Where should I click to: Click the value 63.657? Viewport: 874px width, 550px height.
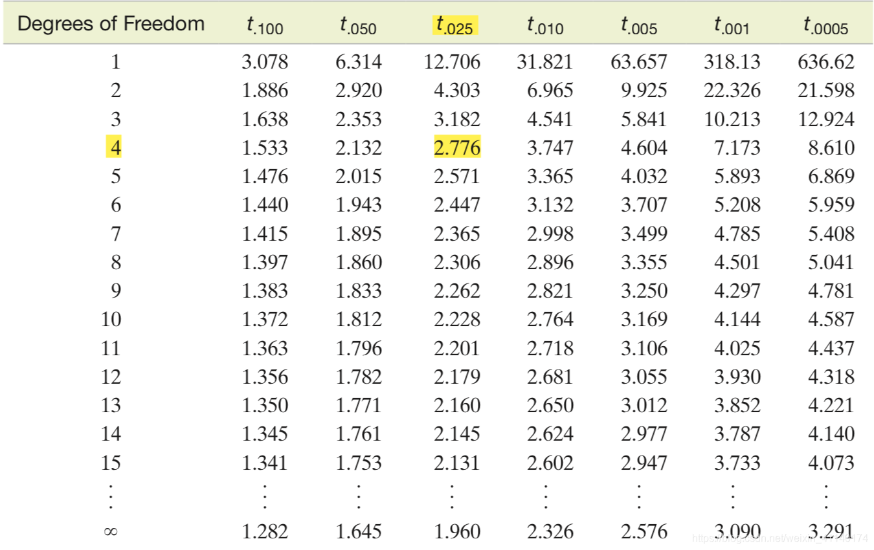[x=639, y=62]
